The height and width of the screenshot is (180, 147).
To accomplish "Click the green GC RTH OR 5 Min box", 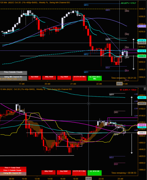I will click(95, 78).
